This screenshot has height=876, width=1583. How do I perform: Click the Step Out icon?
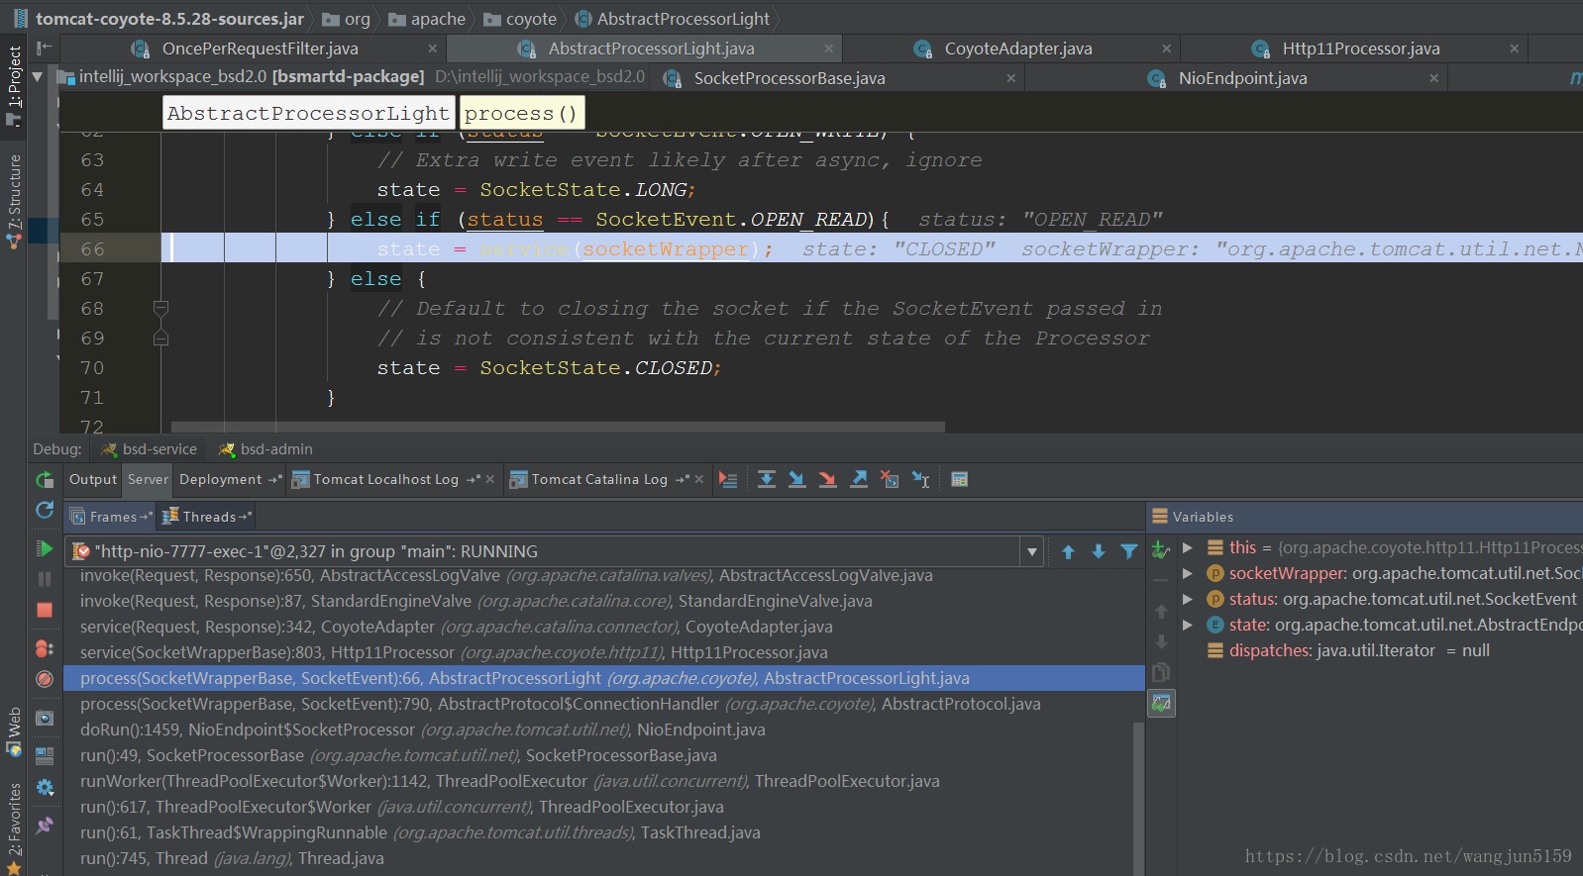tap(859, 480)
